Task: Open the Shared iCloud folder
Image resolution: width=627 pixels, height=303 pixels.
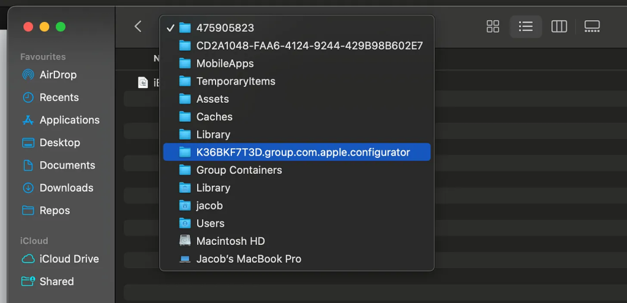Action: [x=56, y=282]
